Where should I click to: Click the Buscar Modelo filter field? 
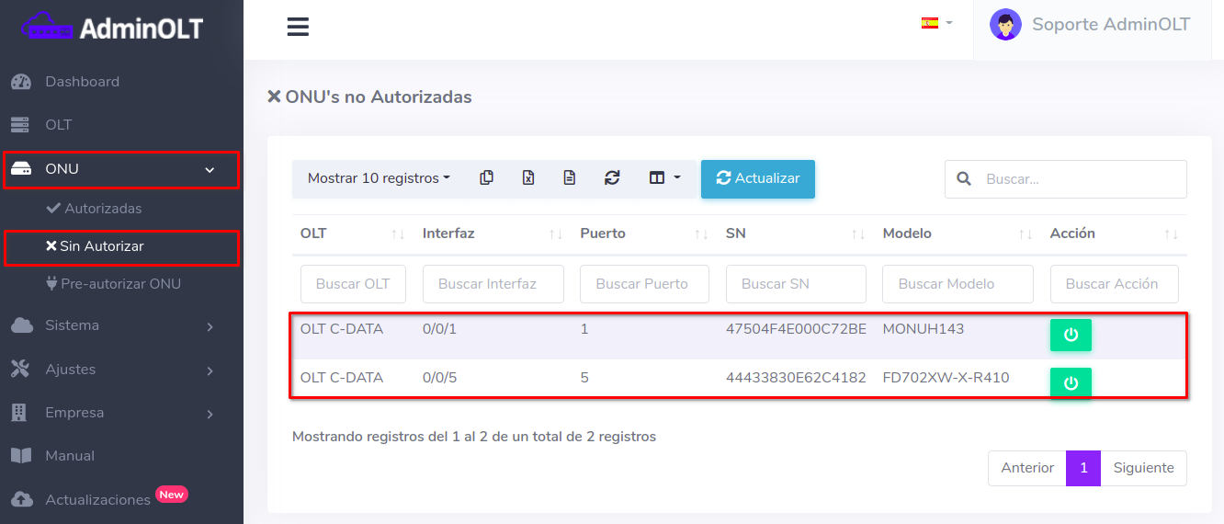click(958, 284)
